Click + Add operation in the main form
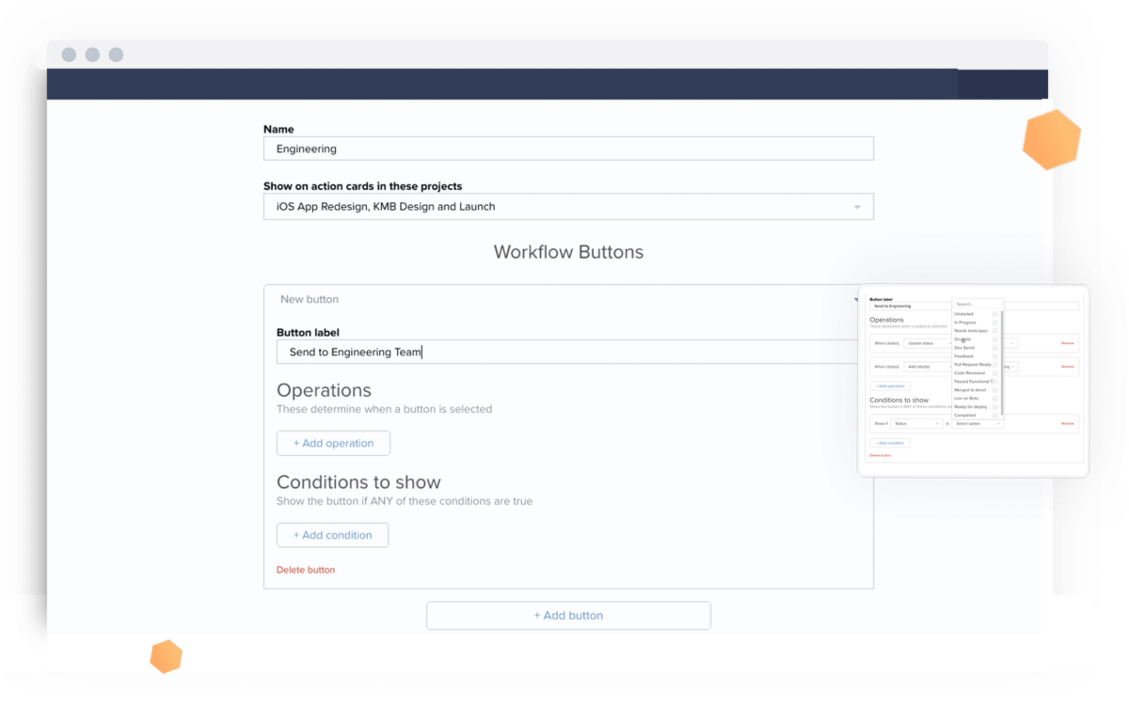This screenshot has width=1129, height=708. click(x=333, y=443)
